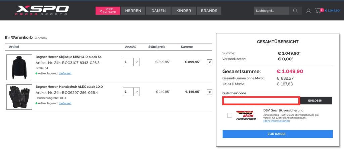Click the Gesamtsumme ohne MwSt. value € 882,27
Screen dimensions: 344x149
pos(285,78)
